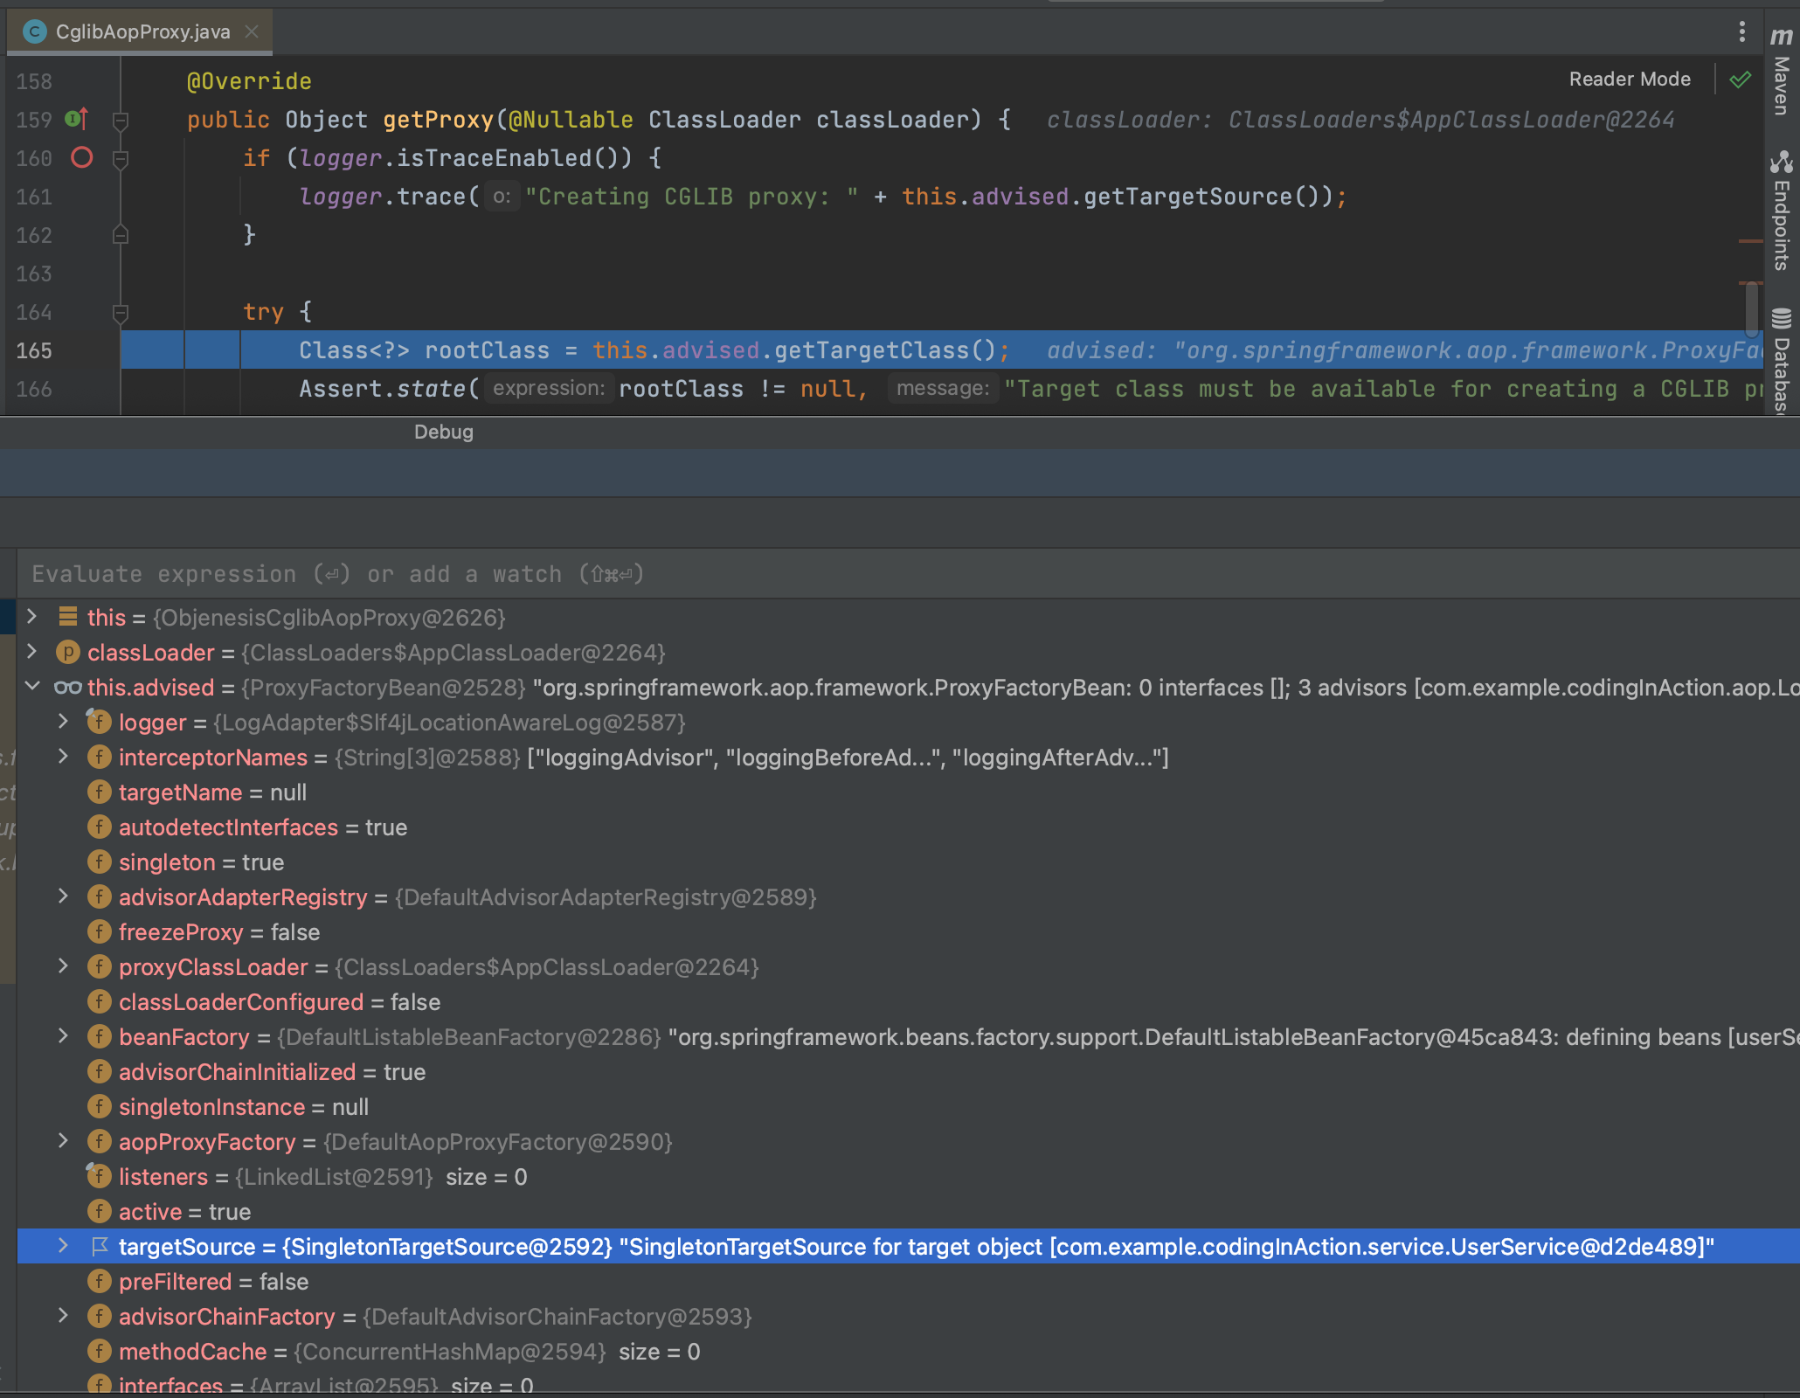The width and height of the screenshot is (1800, 1398).
Task: Enable Reader Mode
Action: pyautogui.click(x=1629, y=80)
